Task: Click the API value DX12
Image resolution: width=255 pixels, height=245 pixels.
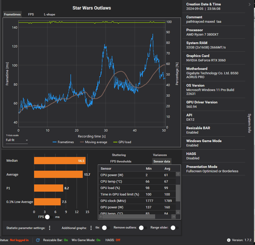Action: coord(190,120)
